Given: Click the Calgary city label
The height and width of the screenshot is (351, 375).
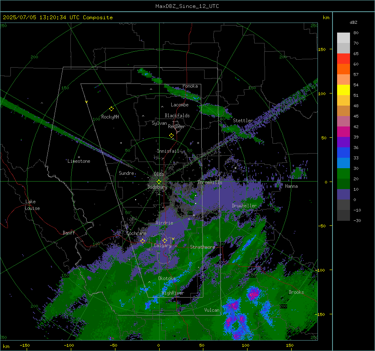Looking at the screenshot, I should (x=162, y=245).
